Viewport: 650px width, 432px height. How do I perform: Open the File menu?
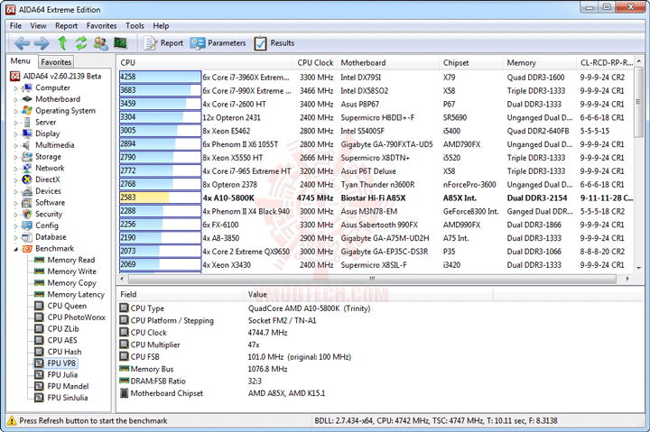click(x=15, y=25)
